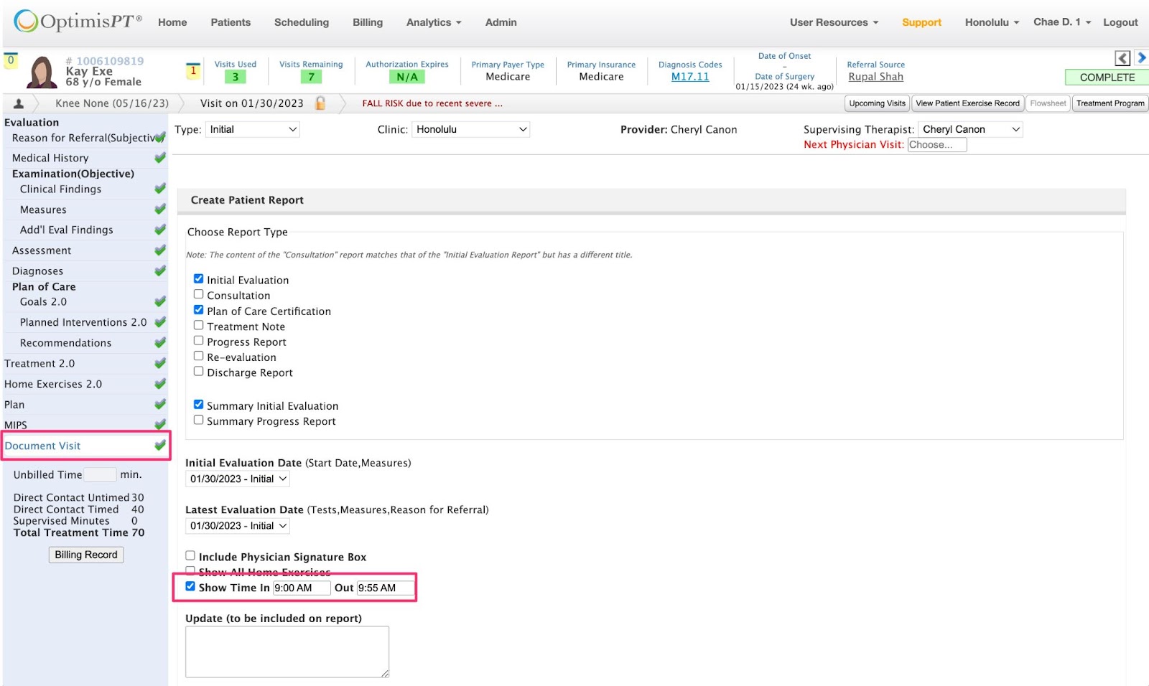Click the patient avatar photo
This screenshot has height=686, width=1149.
[x=42, y=72]
